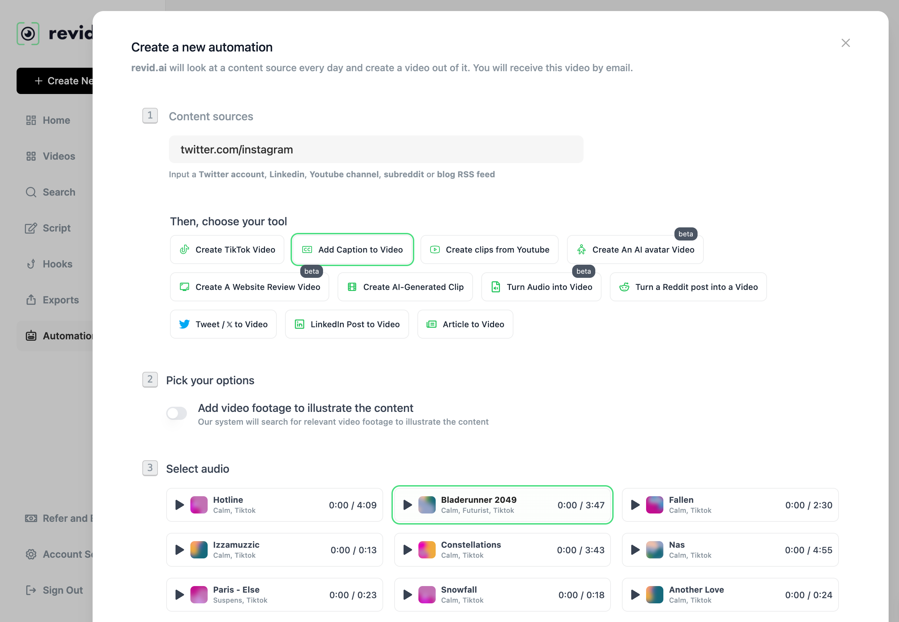Close the new automation dialog
The width and height of the screenshot is (899, 622).
(x=845, y=43)
